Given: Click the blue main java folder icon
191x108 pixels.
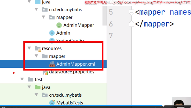Looking at the screenshot, I should 38,2.
